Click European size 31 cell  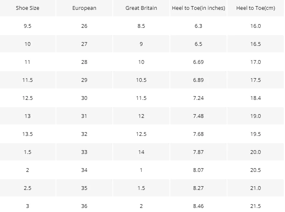(84, 116)
